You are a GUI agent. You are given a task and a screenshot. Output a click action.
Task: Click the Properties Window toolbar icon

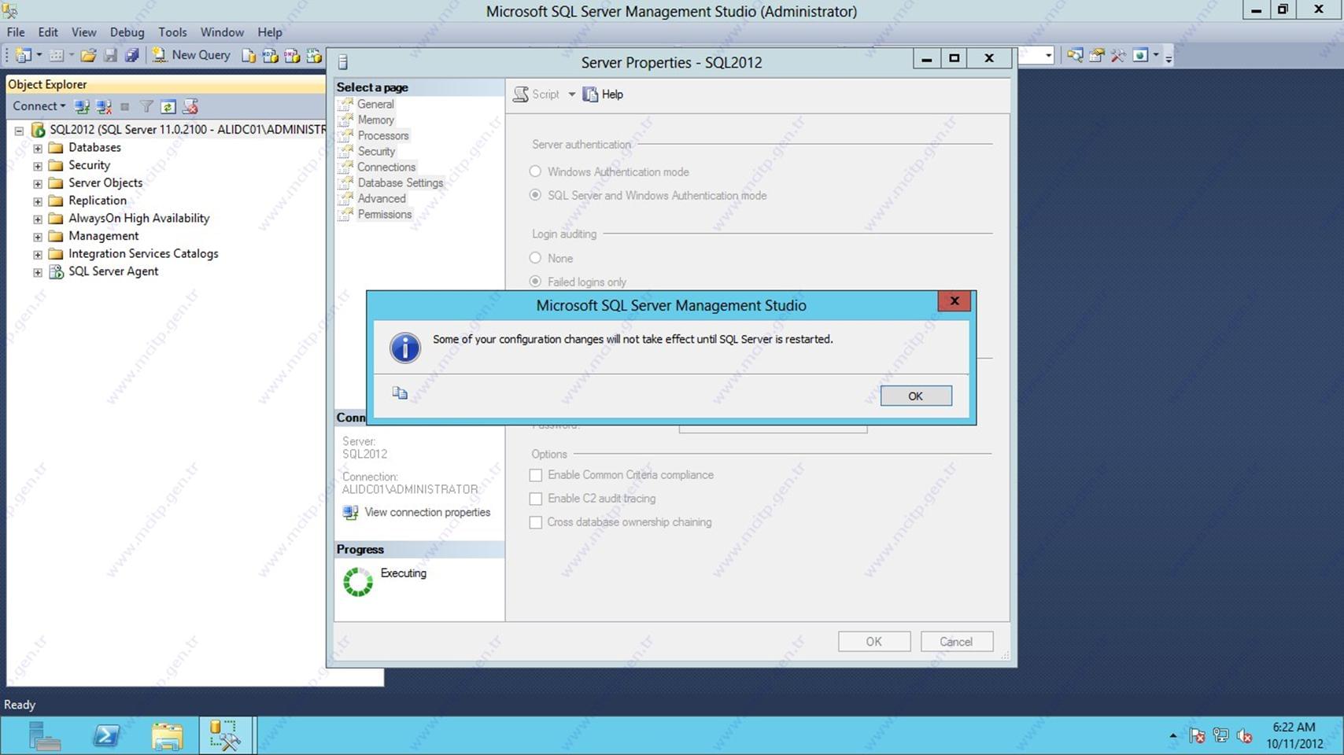[1096, 55]
